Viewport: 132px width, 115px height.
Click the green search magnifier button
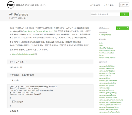[124, 14]
